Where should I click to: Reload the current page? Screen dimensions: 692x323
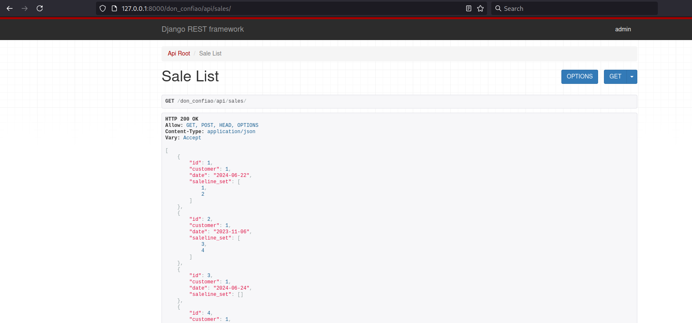[40, 8]
